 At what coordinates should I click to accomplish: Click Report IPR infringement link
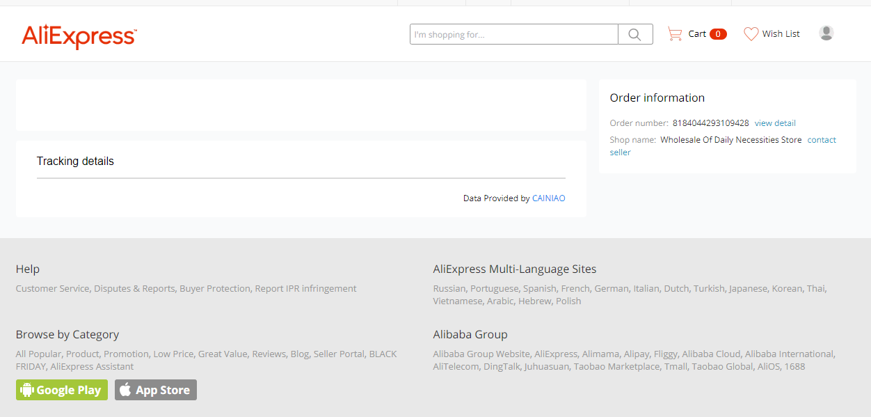[x=305, y=288]
